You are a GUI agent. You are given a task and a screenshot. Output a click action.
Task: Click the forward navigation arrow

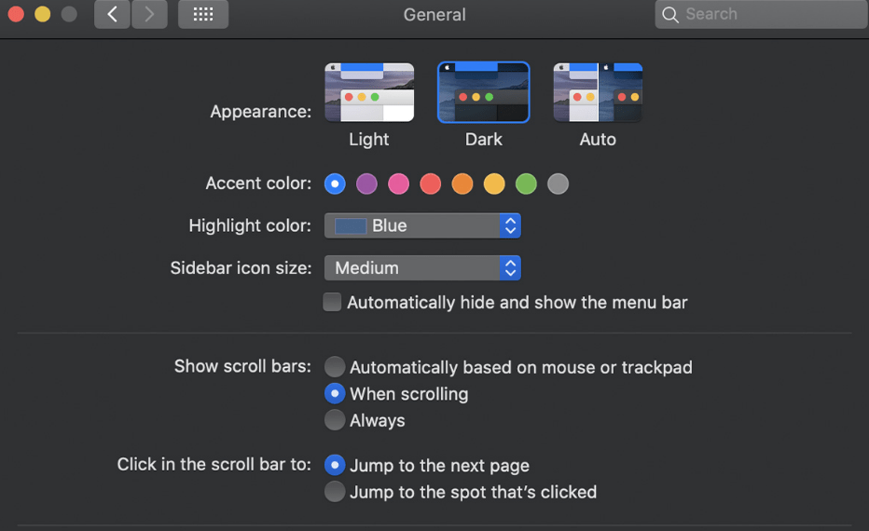click(x=149, y=14)
